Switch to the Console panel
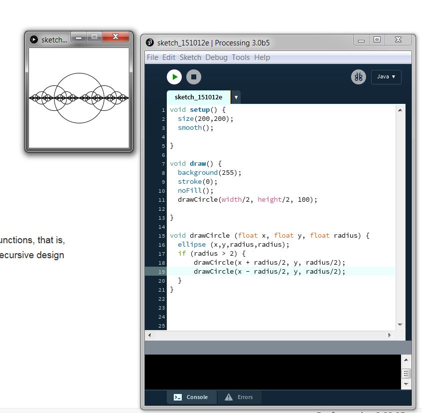This screenshot has height=413, width=422. click(191, 397)
